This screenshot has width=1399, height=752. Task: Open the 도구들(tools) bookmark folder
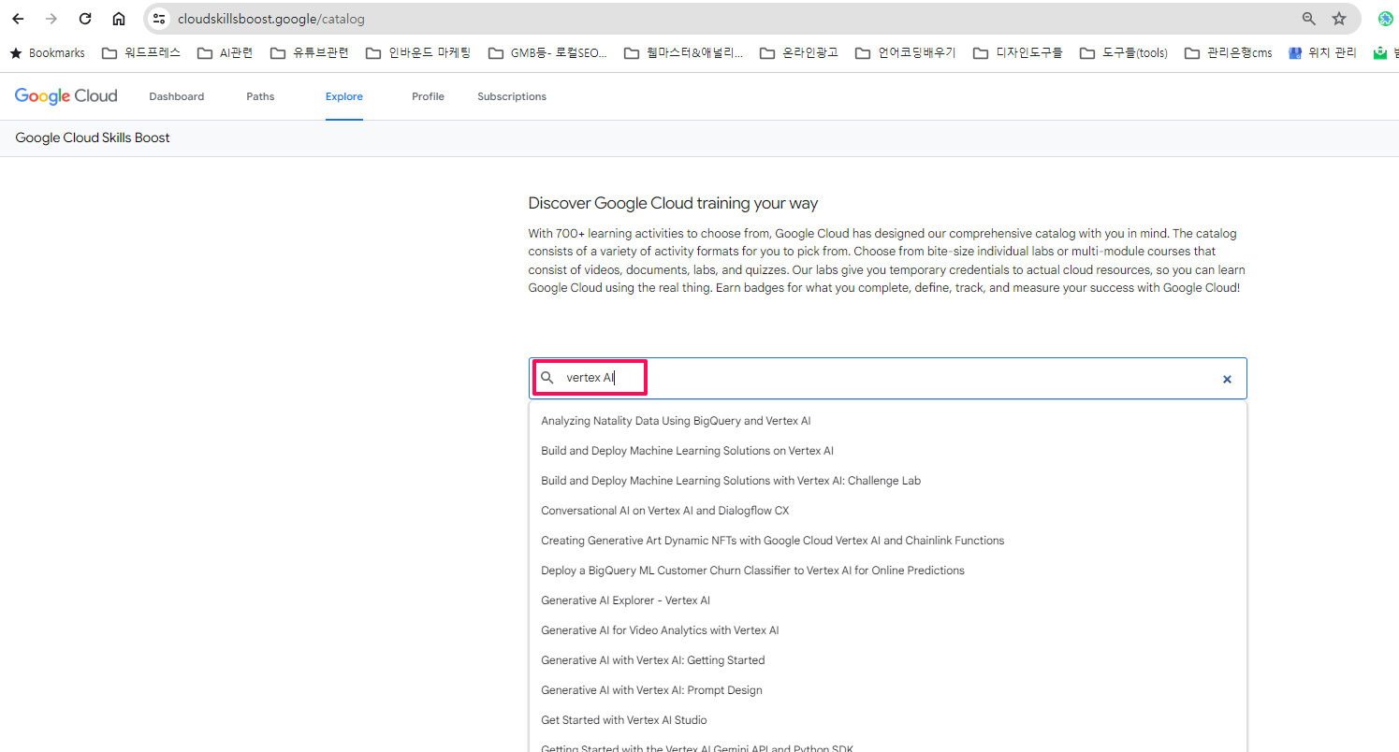(1124, 53)
